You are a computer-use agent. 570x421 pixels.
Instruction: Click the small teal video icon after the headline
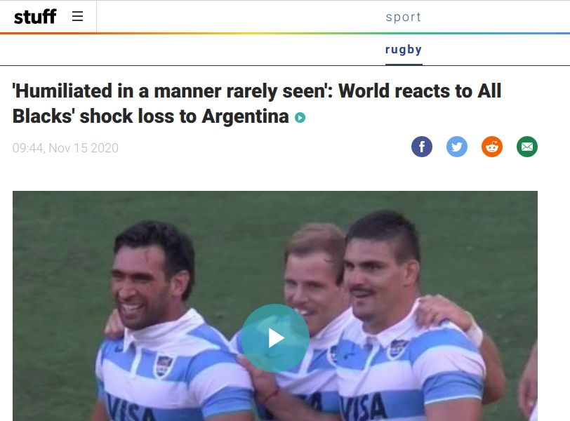300,118
